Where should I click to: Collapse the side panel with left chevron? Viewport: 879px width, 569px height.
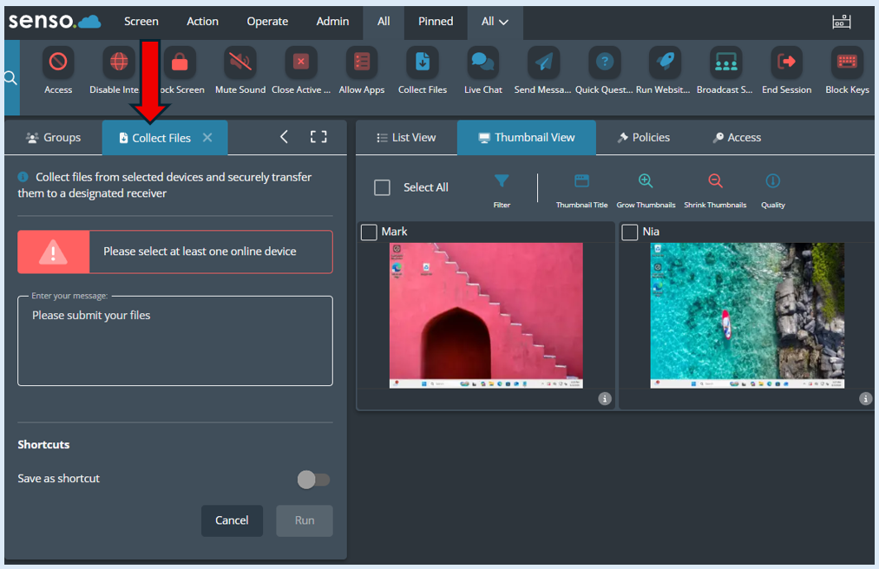285,137
